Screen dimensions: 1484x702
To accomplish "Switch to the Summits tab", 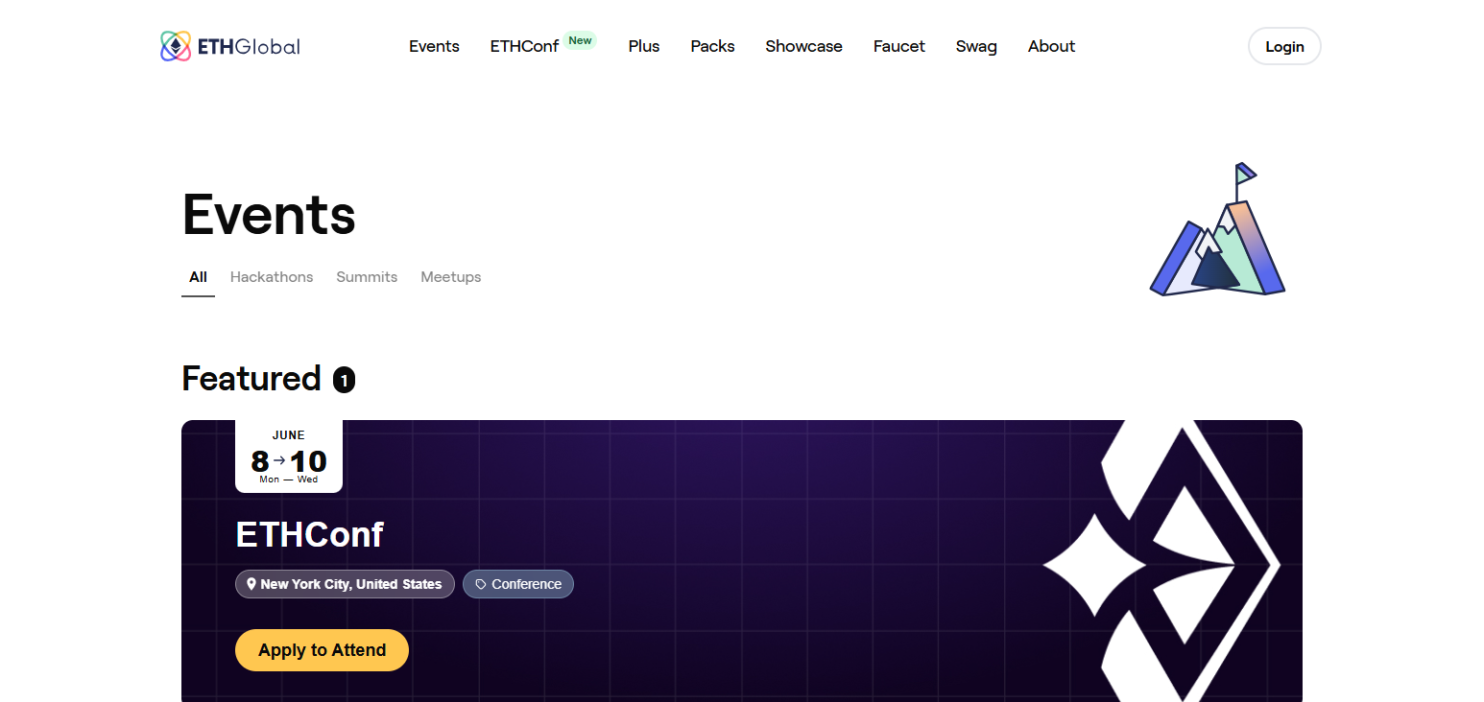I will pos(367,277).
